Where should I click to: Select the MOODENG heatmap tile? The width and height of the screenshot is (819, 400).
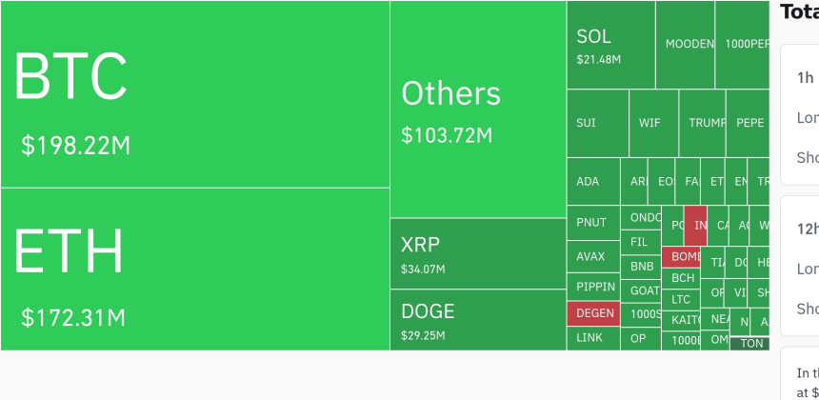pos(686,45)
